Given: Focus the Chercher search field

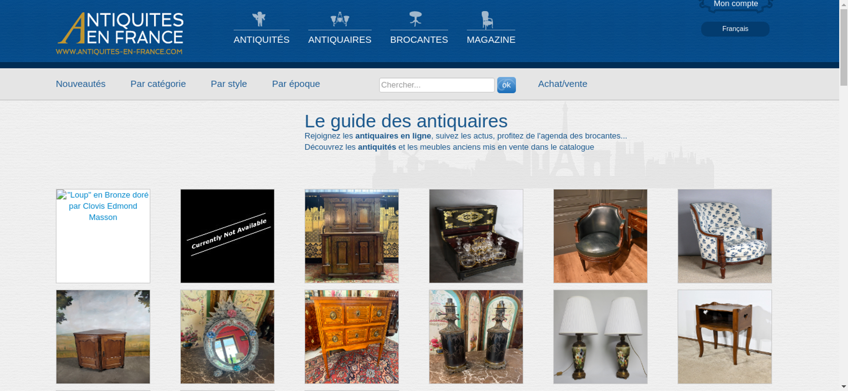Looking at the screenshot, I should pos(437,85).
